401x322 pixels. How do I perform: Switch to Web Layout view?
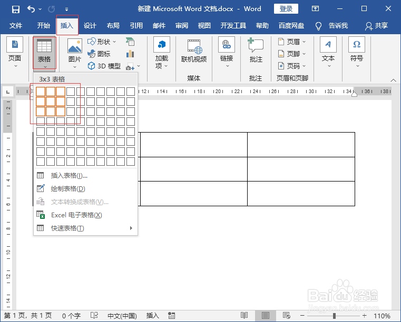[287, 316]
